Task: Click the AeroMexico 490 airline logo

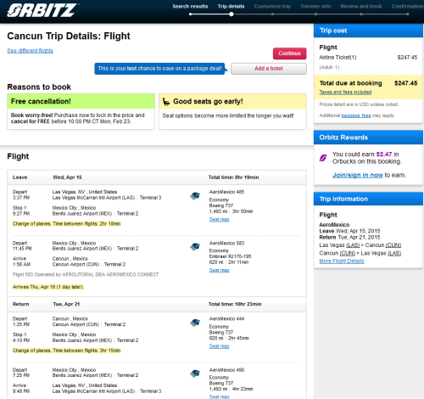Action: tap(195, 374)
